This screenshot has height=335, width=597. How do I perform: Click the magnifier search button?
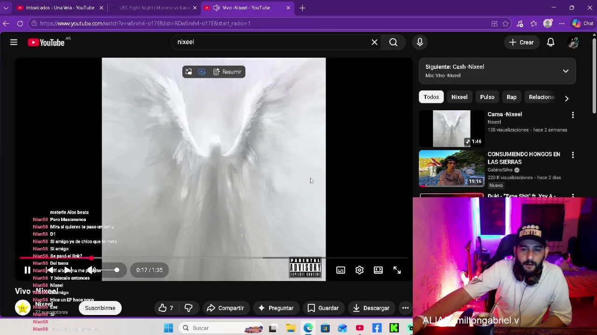coord(393,42)
